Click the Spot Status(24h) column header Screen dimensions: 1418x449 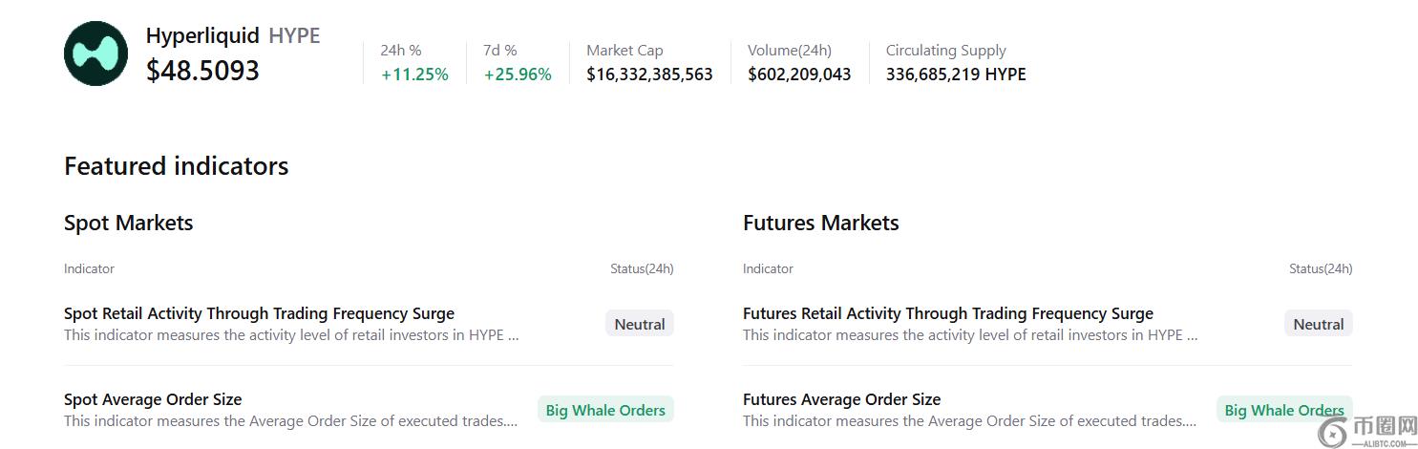point(642,268)
